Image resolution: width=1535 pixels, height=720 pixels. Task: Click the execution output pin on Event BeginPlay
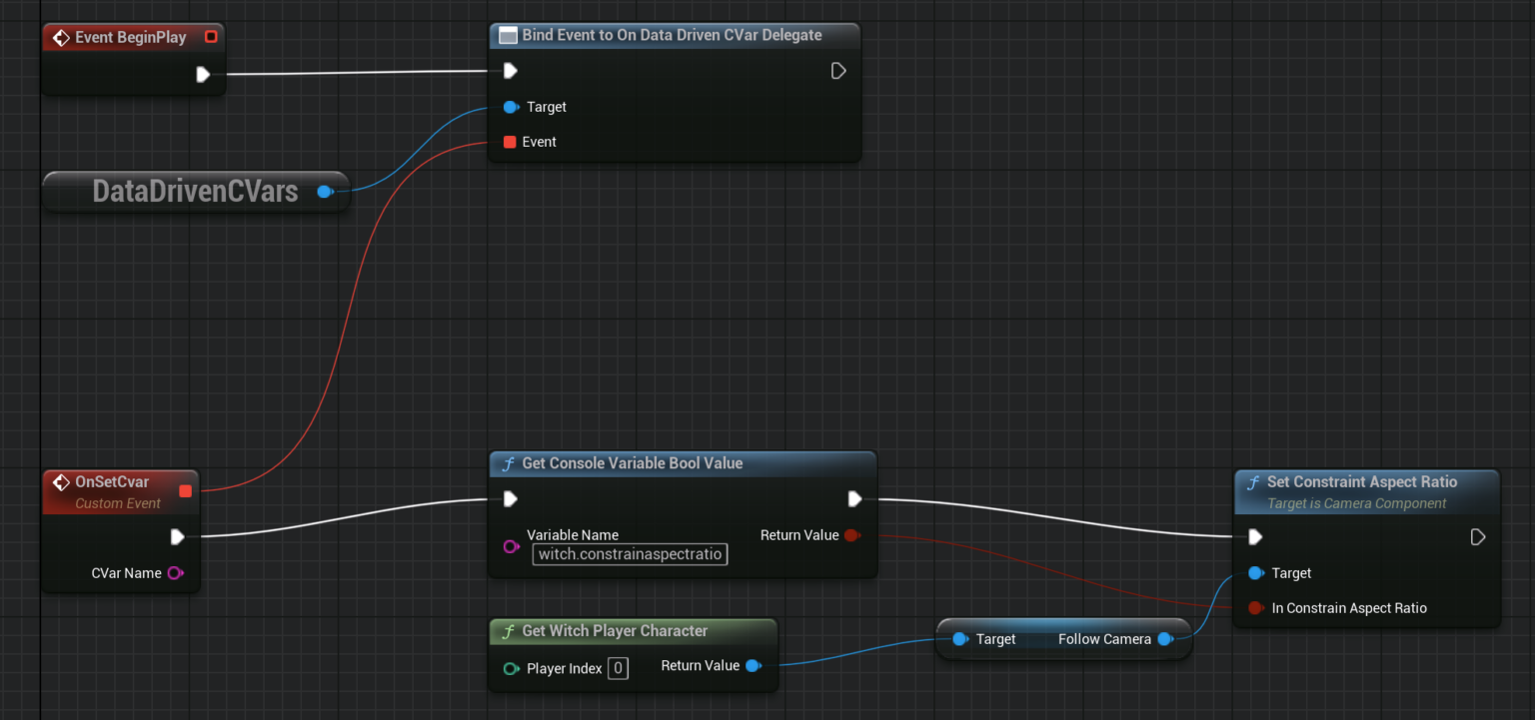click(x=205, y=73)
